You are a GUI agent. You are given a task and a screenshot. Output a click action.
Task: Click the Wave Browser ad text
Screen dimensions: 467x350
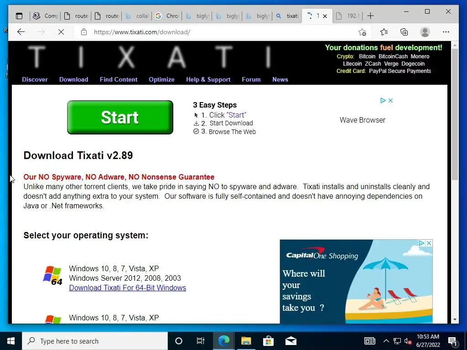coord(363,120)
